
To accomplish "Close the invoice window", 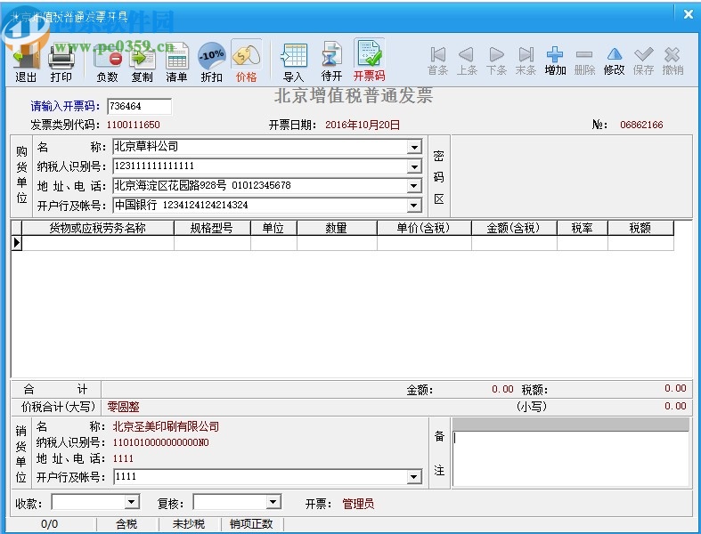I will [689, 14].
